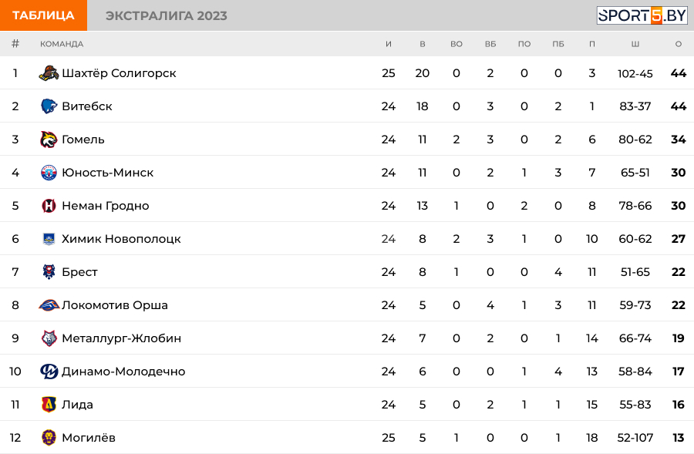Image resolution: width=694 pixels, height=454 pixels.
Task: Open the SPORT5.BY site logo
Action: point(642,15)
